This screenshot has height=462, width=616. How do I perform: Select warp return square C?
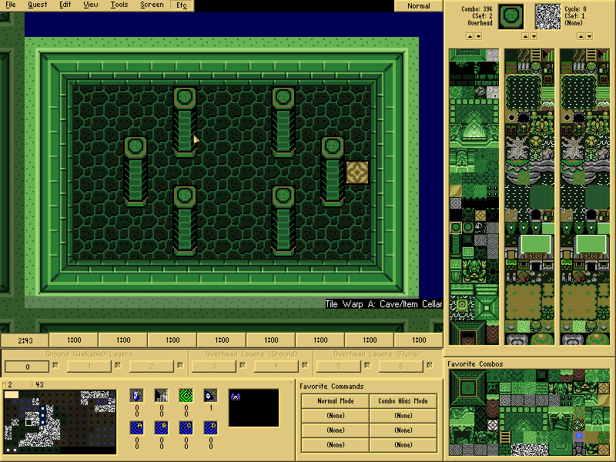pos(186,428)
